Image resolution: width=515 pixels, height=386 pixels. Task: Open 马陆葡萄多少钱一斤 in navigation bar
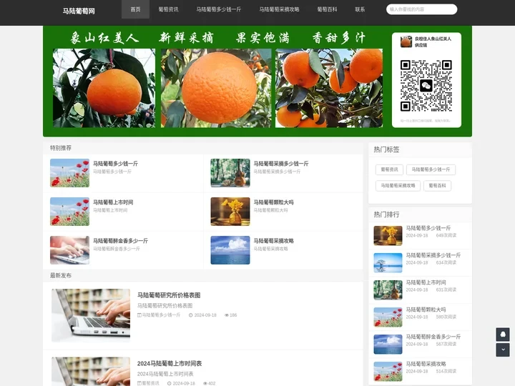[219, 9]
